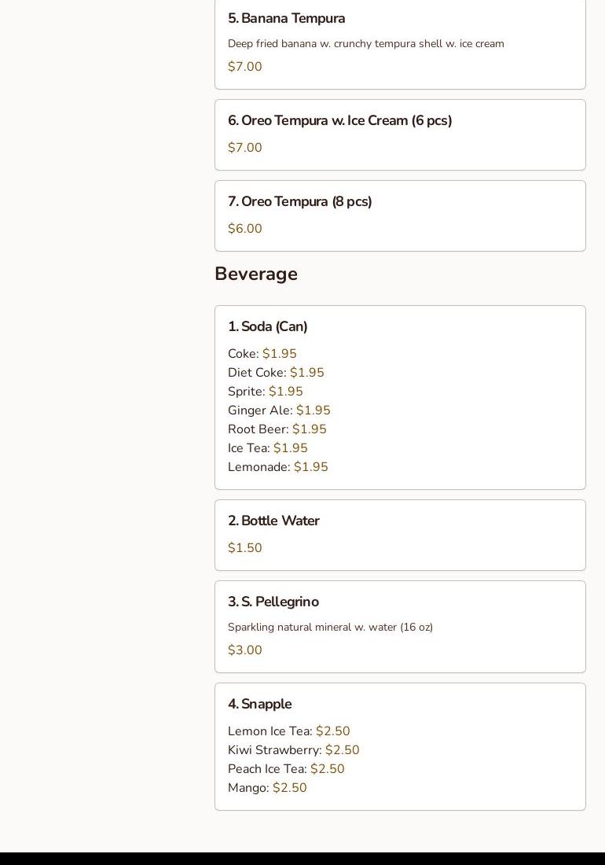Choose the Oreo Tempura (8 pcs) item

299,201
